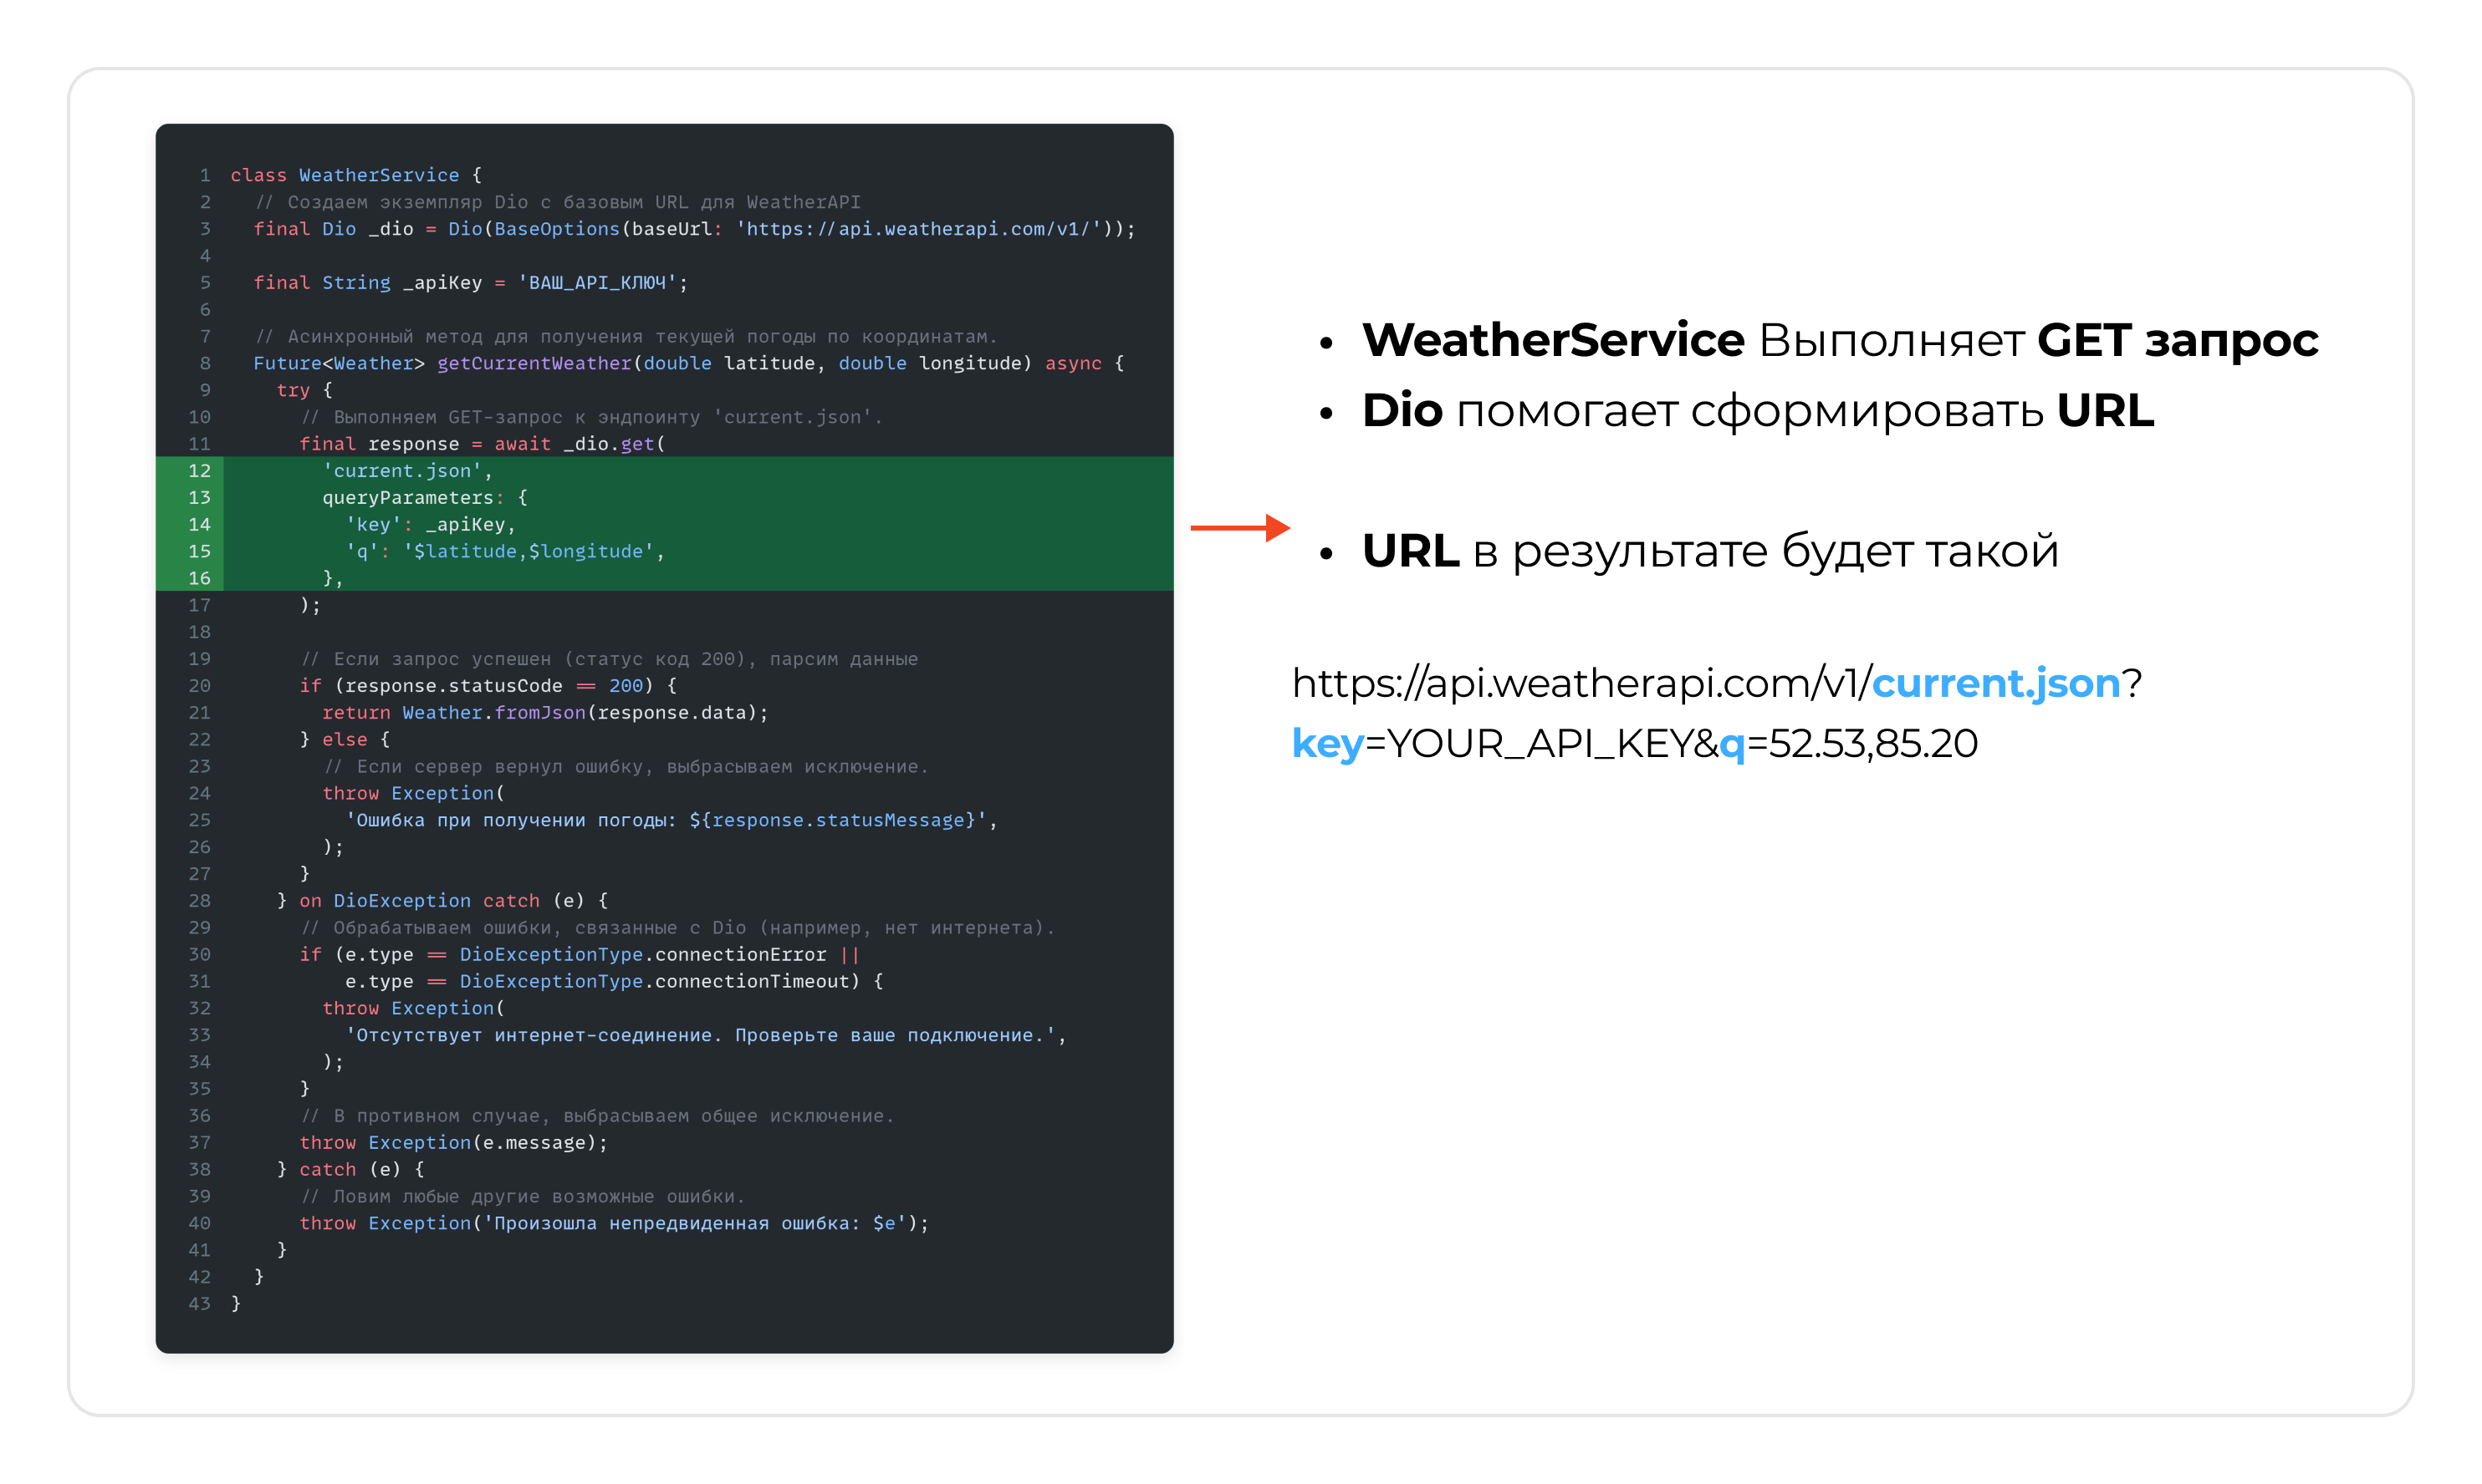Screen dimensions: 2482x1484
Task: Click the blue 'q' parameter in URL
Action: tap(1731, 743)
